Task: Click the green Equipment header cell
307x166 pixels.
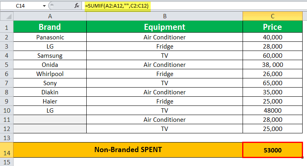Action: [x=164, y=27]
